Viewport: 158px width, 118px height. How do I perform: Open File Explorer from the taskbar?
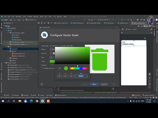(x=20, y=101)
